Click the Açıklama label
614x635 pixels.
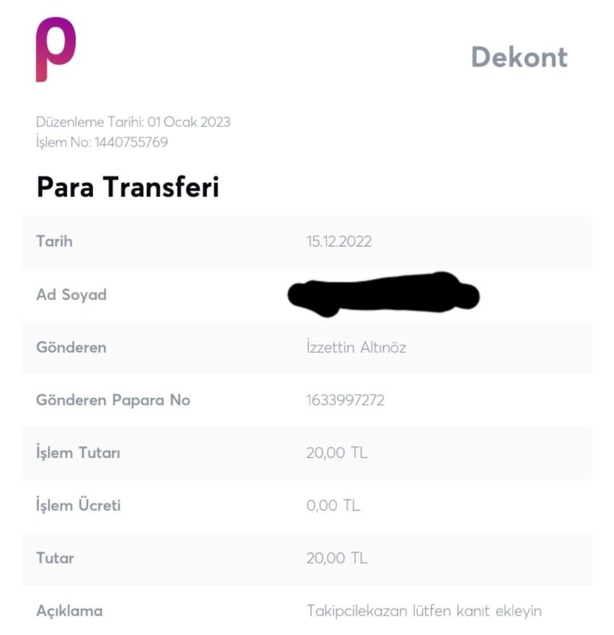(x=69, y=611)
